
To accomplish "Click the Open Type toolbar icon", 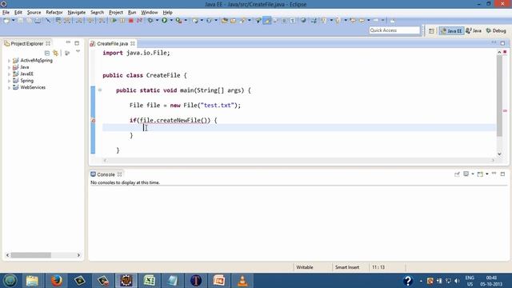I will tap(225, 20).
